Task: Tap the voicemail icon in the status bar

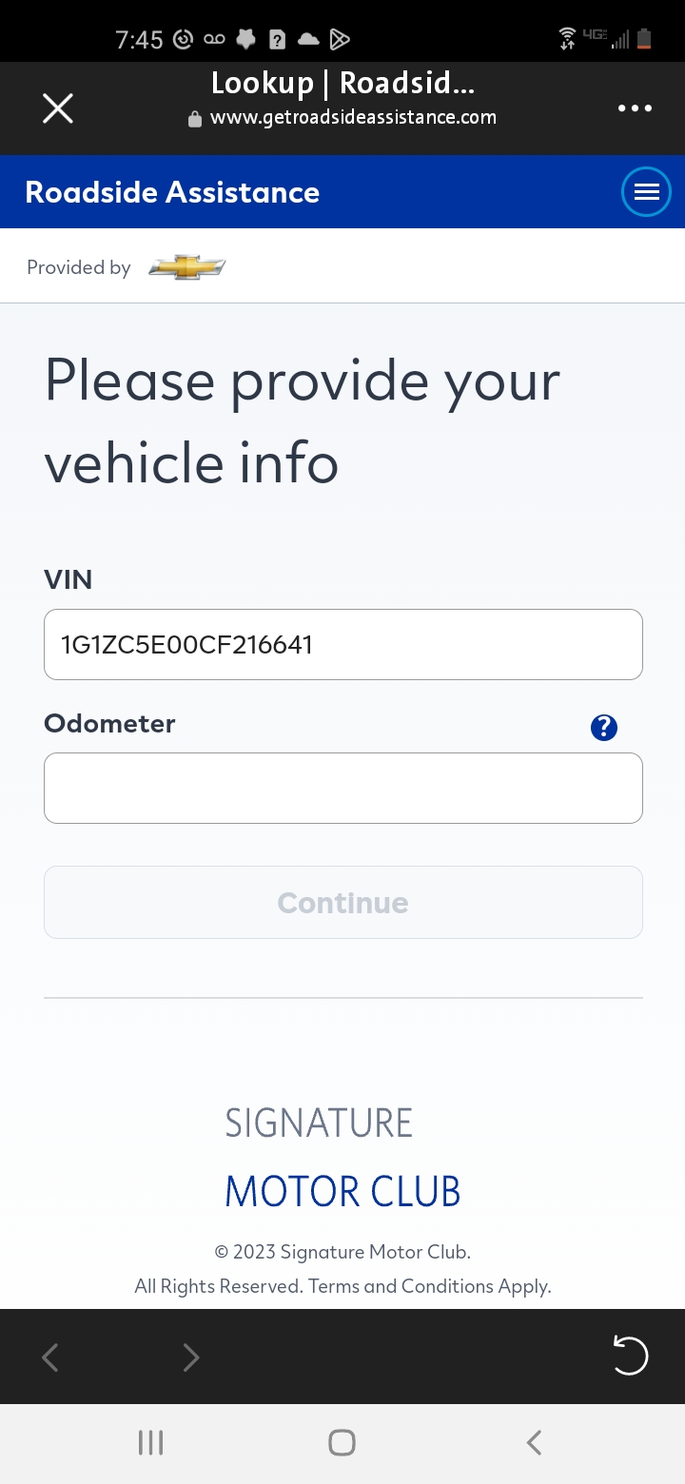Action: click(x=213, y=39)
